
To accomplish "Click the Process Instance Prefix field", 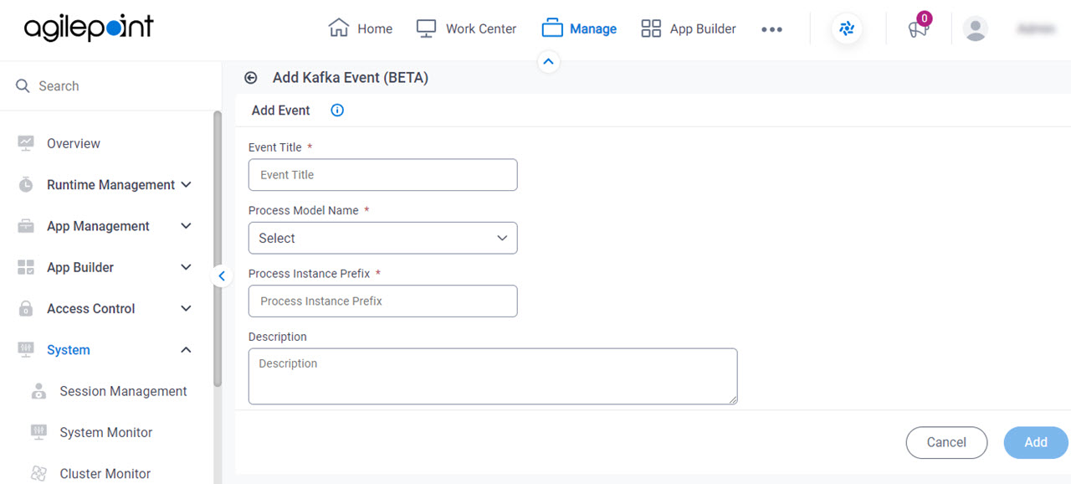I will tap(383, 301).
